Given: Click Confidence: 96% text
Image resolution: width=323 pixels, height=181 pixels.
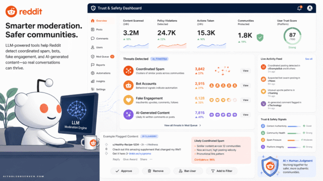Looking at the screenshot, I should 204,160.
